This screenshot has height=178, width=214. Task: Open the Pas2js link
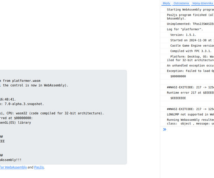click(39, 167)
